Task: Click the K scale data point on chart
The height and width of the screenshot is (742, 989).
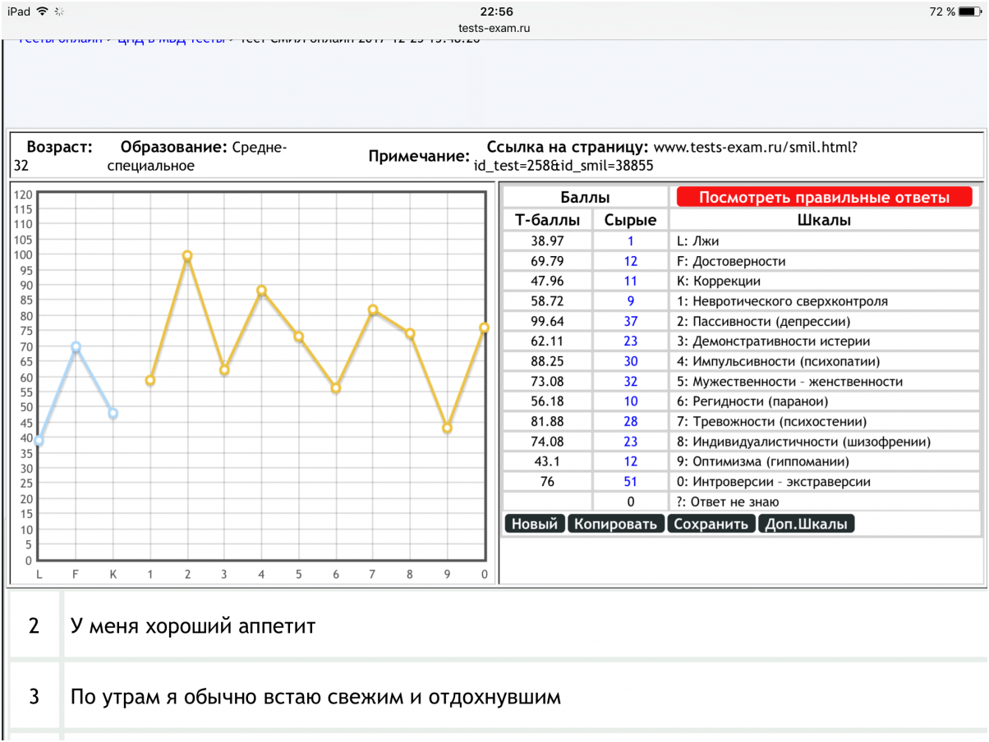Action: [113, 414]
